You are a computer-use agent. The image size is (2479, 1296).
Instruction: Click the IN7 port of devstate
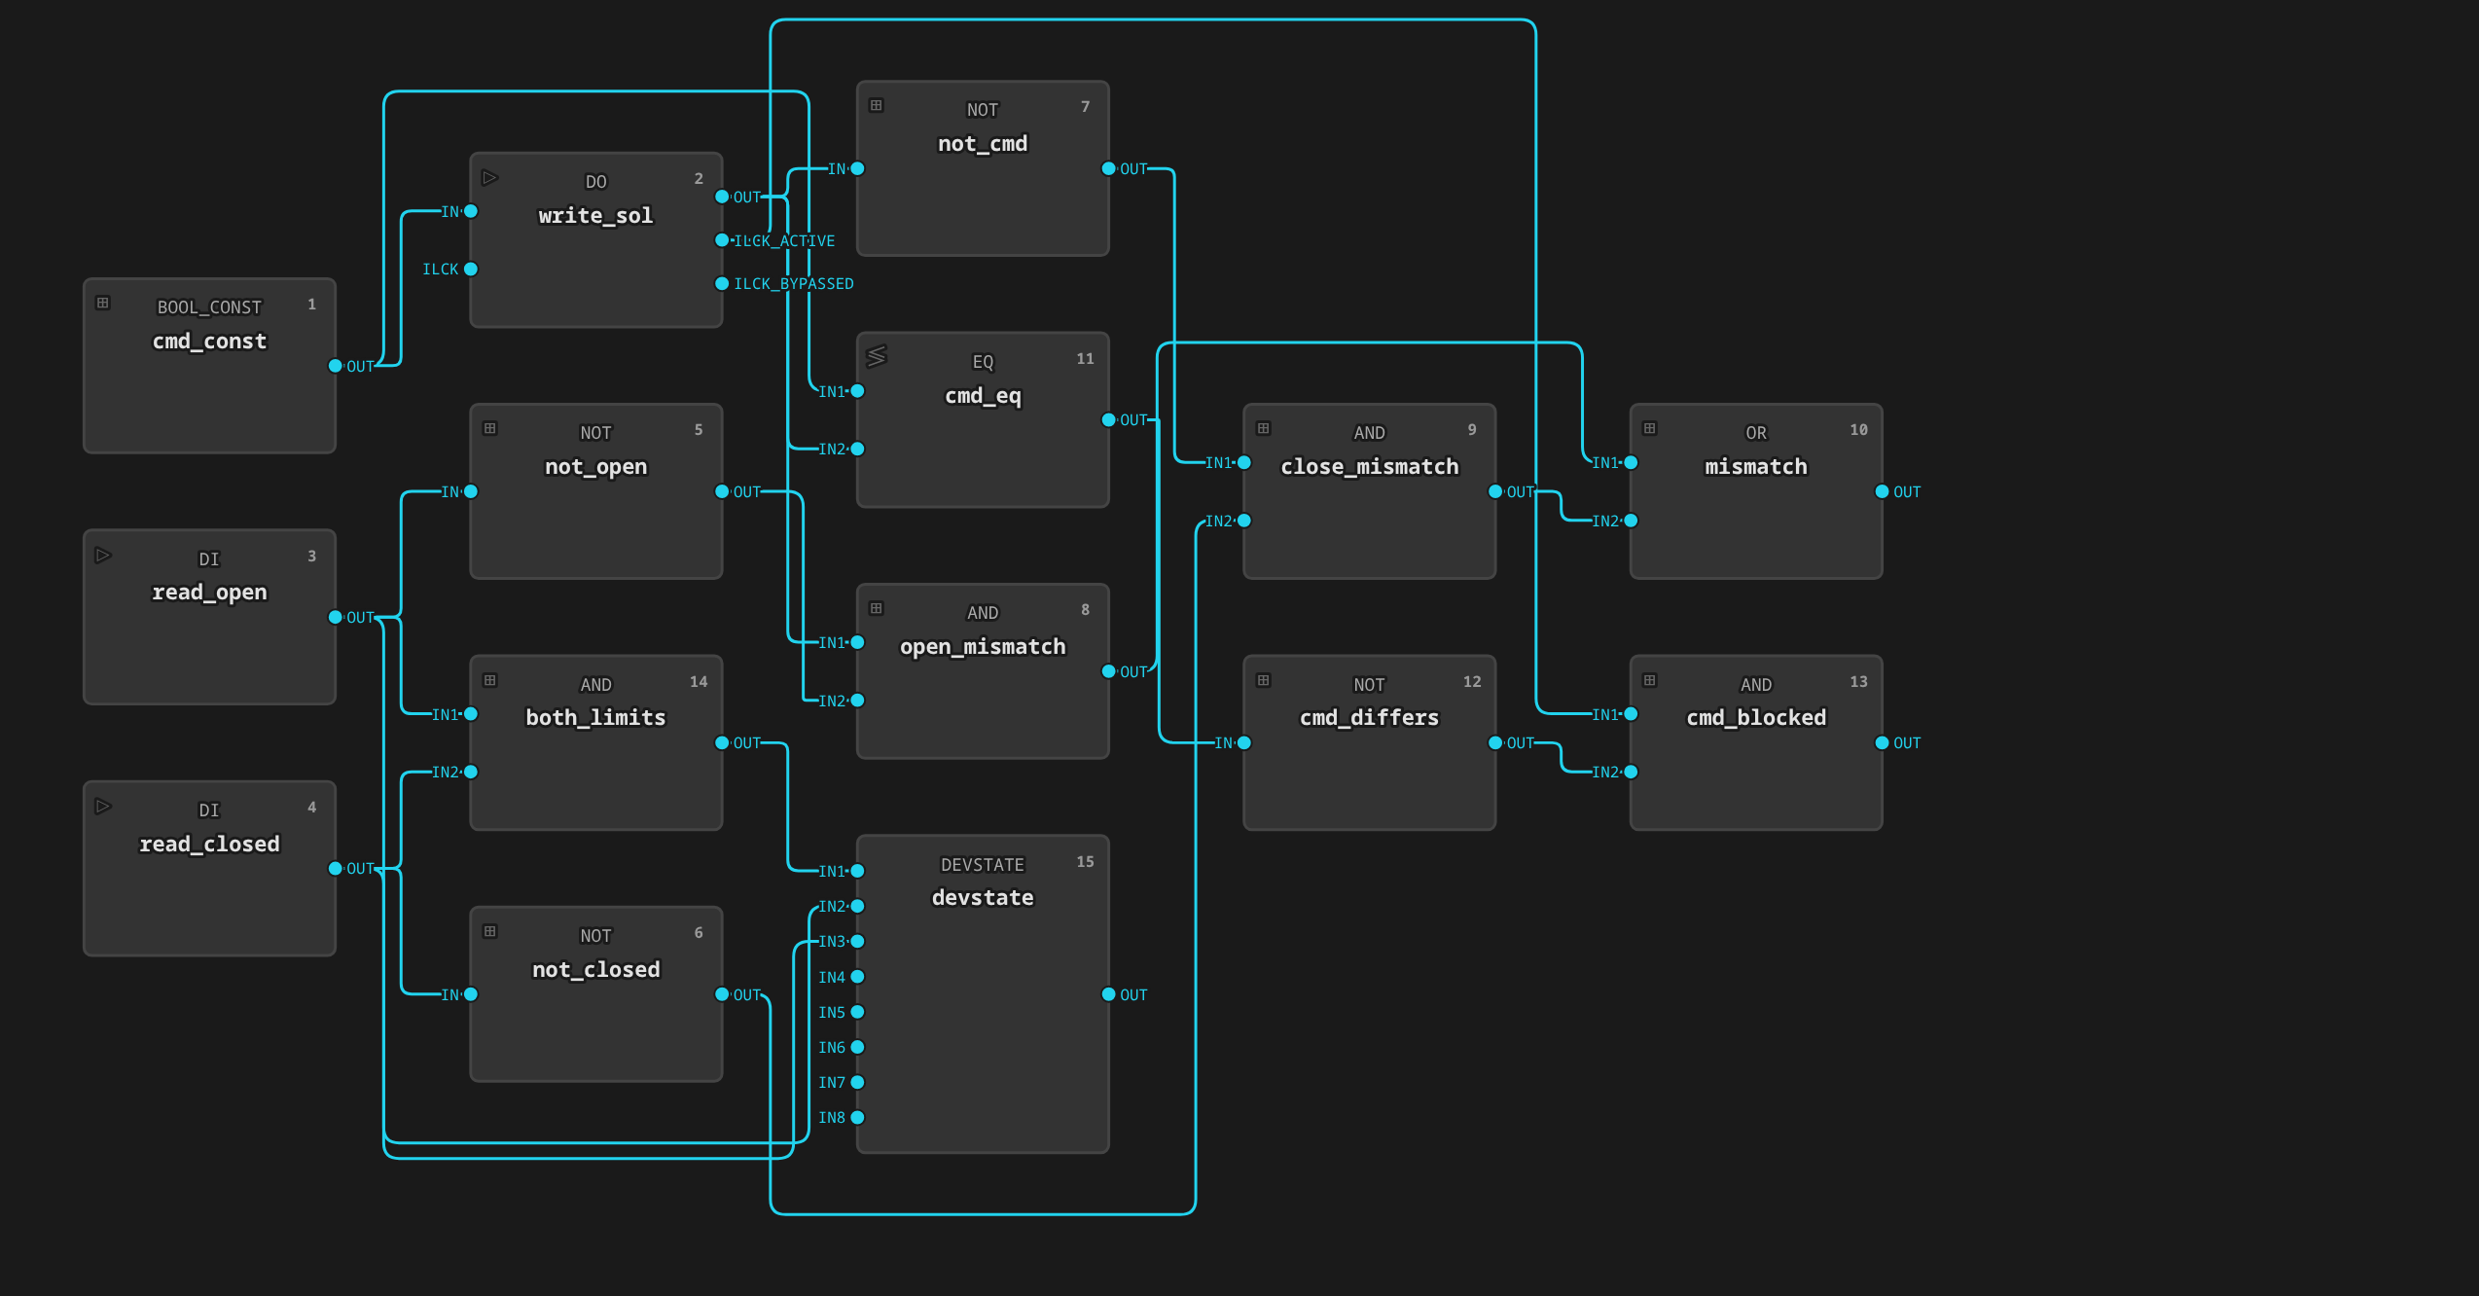857,1082
